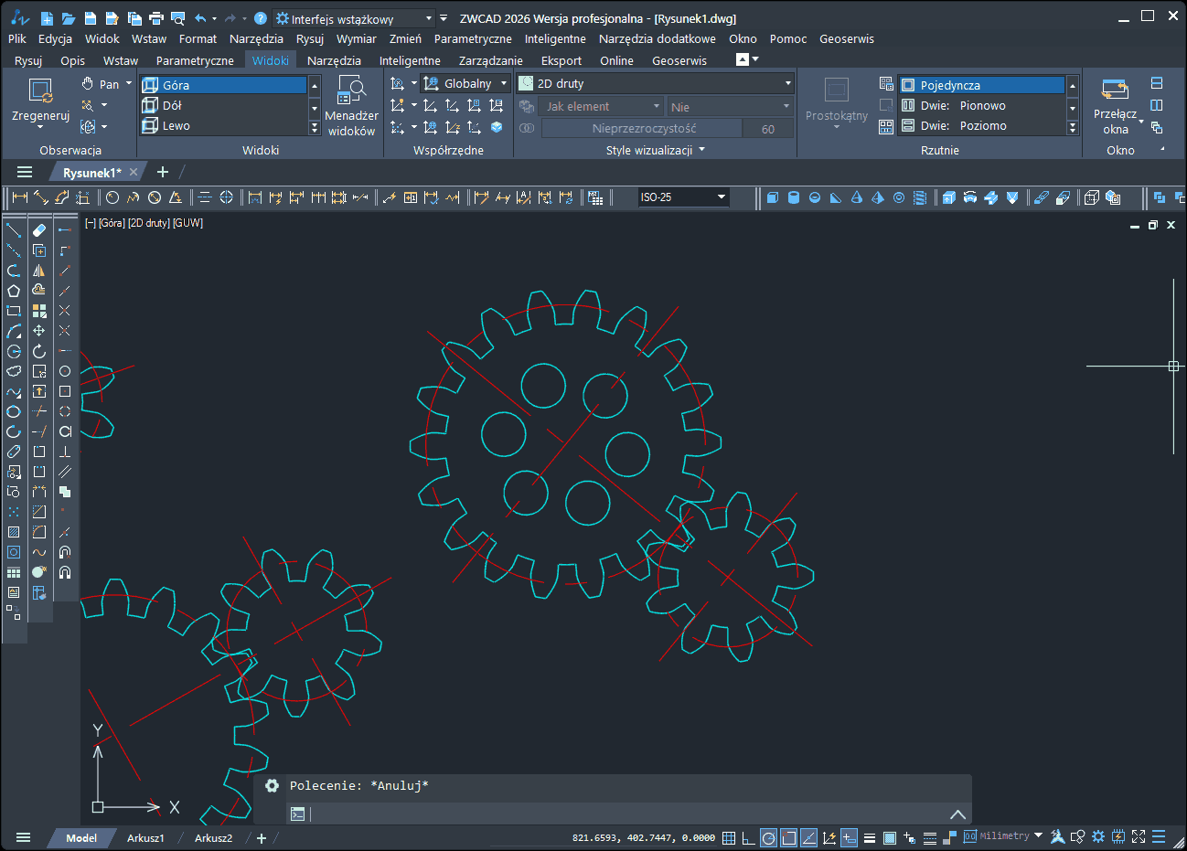Select the Lewo view
Image resolution: width=1187 pixels, height=851 pixels.
224,125
